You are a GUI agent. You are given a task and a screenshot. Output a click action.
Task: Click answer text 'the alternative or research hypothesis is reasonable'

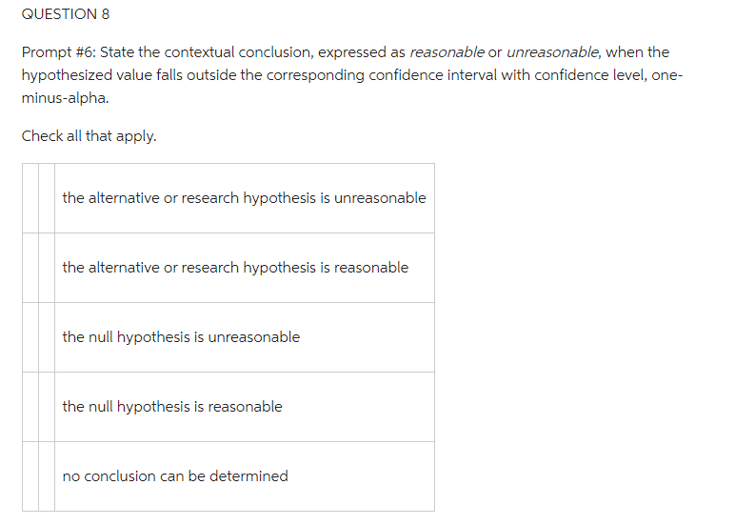(235, 268)
